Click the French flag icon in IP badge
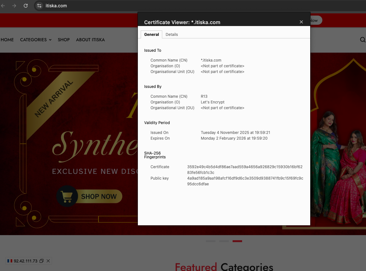366x271 pixels. click(x=10, y=261)
